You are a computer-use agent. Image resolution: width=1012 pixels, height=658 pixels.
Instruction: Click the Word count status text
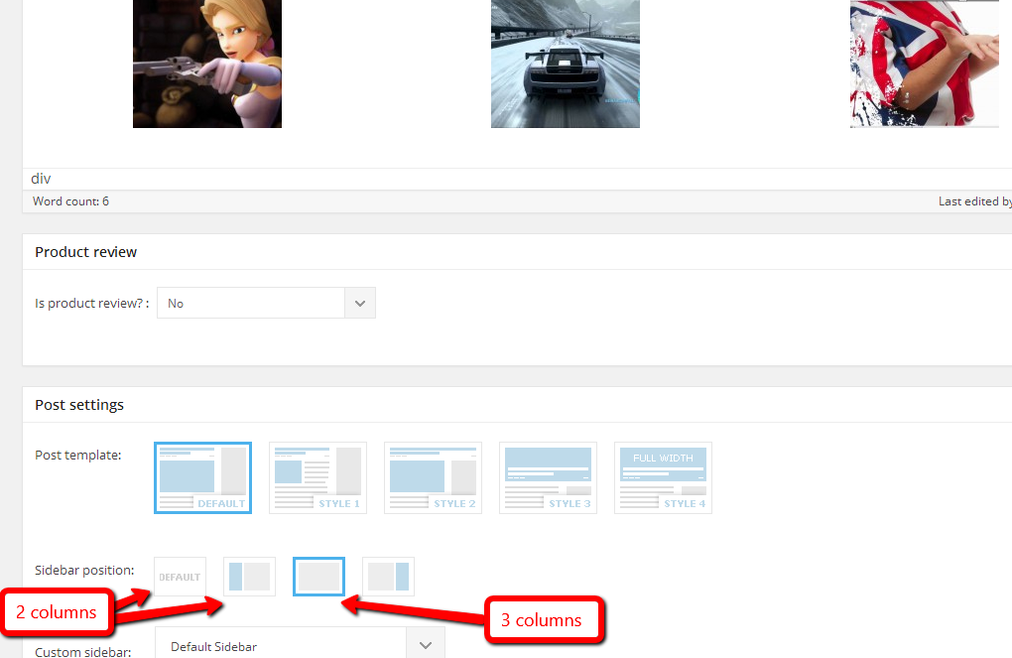tap(71, 201)
